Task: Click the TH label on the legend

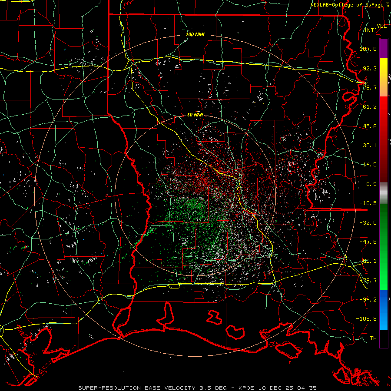Action: [373, 338]
